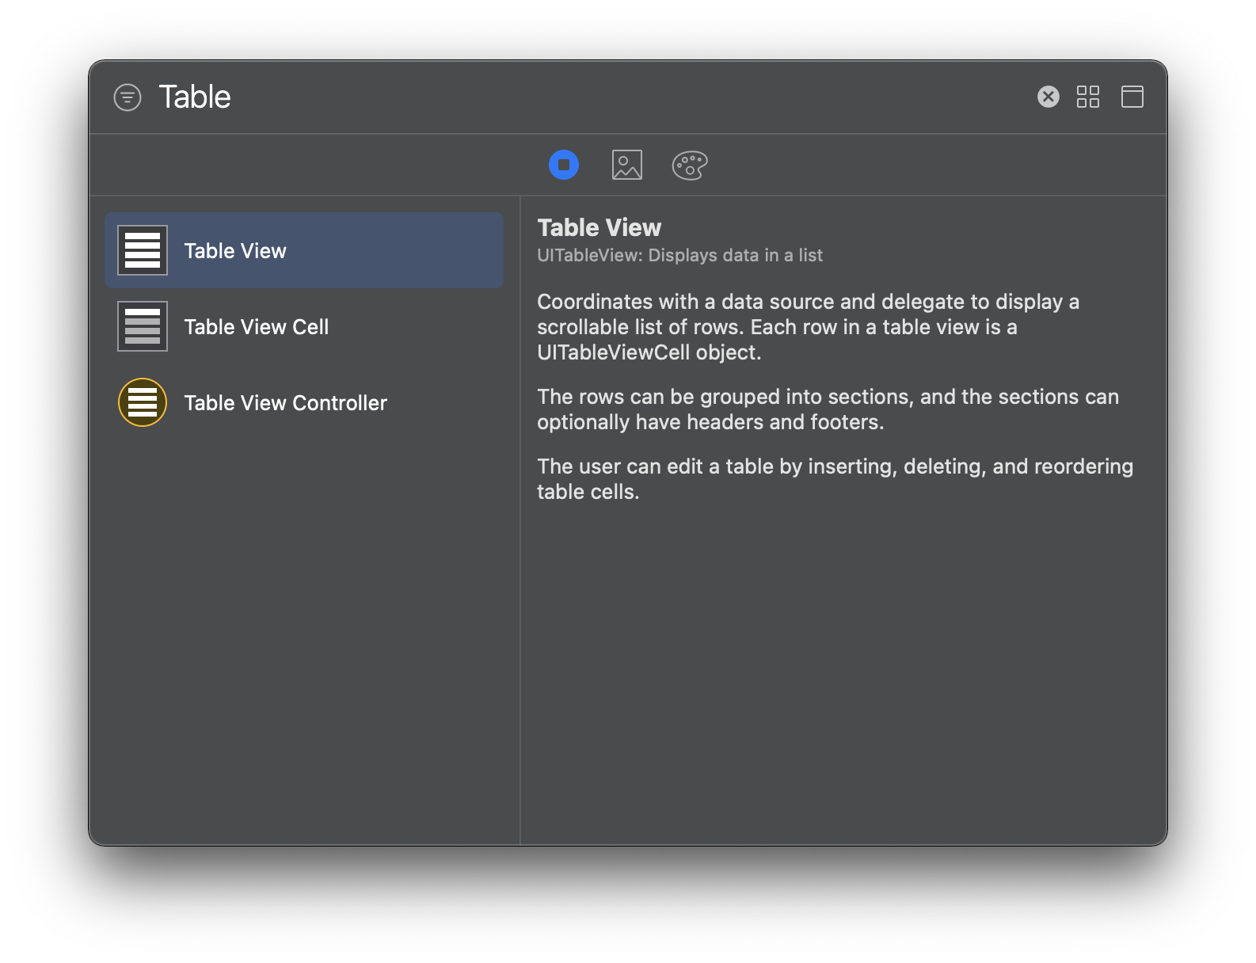Image resolution: width=1256 pixels, height=963 pixels.
Task: Clear the Table search text
Action: pos(1048,97)
